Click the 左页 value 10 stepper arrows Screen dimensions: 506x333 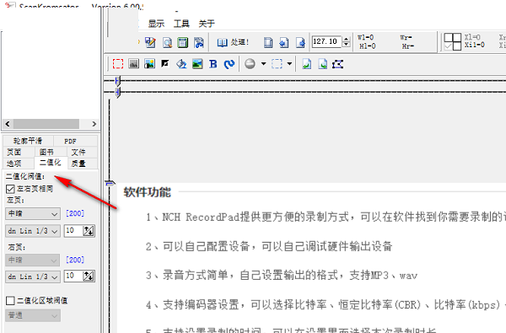click(x=89, y=231)
